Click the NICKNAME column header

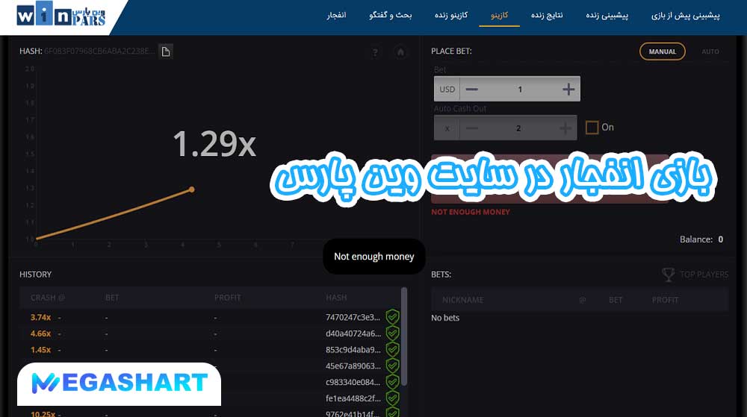pos(462,300)
